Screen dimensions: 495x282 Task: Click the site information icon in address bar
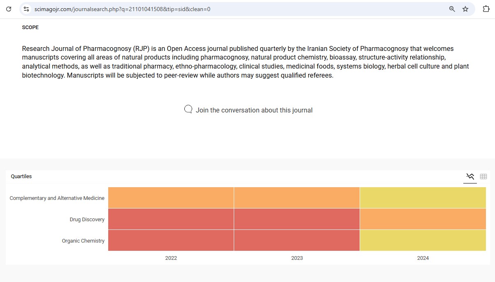click(26, 9)
